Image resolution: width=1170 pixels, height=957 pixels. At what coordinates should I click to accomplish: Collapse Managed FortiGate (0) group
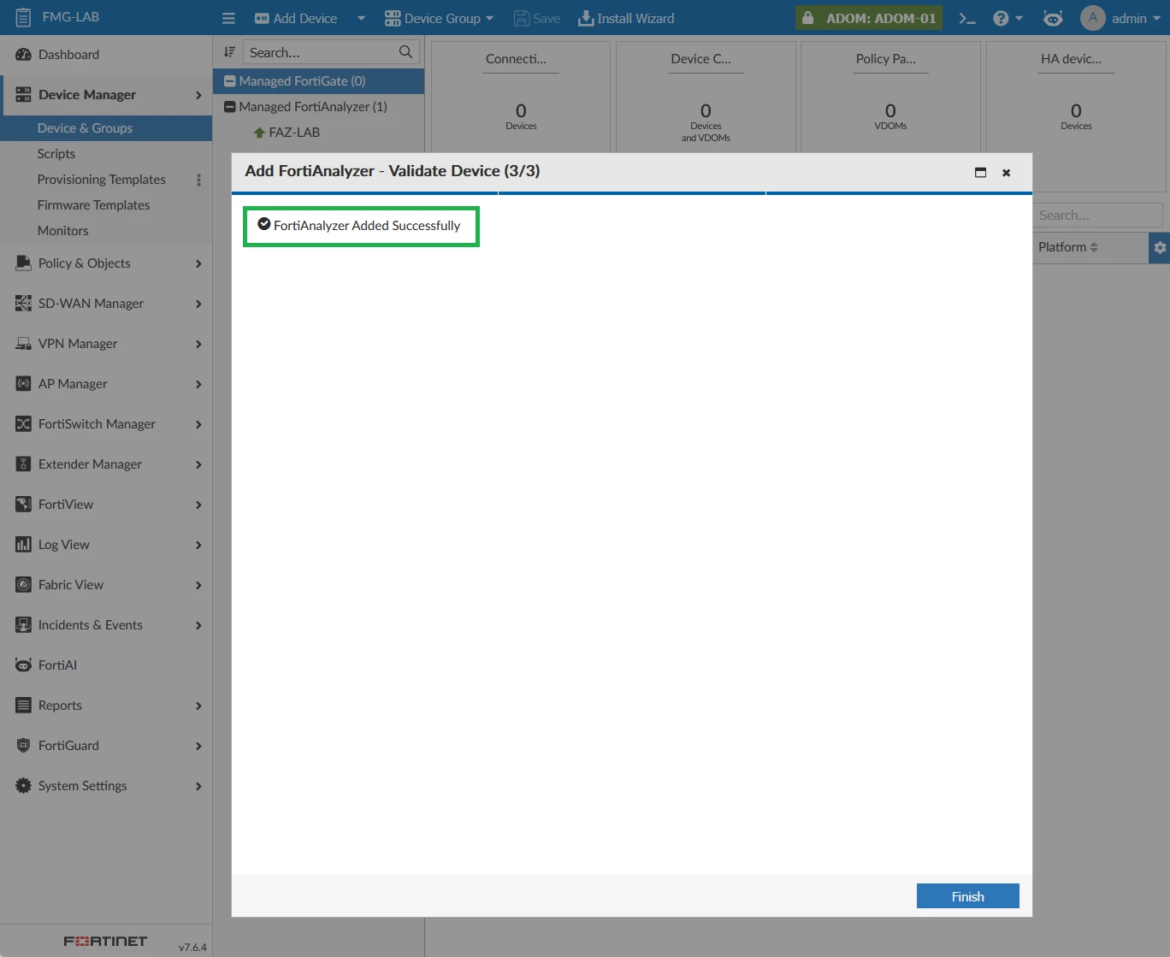tap(229, 81)
